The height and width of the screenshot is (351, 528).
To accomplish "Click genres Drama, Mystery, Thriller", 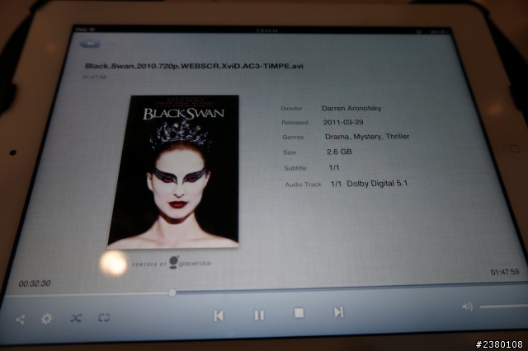I will coord(367,137).
